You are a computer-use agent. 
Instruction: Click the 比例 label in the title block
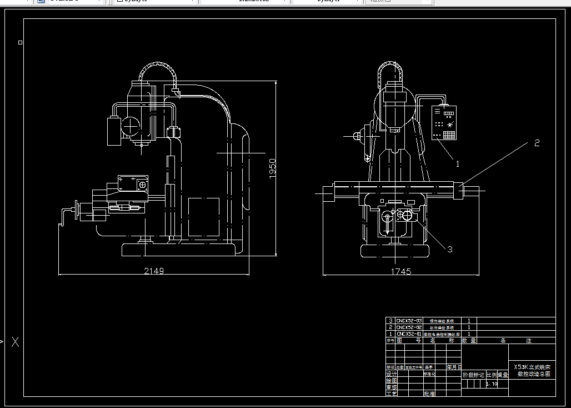click(x=492, y=375)
